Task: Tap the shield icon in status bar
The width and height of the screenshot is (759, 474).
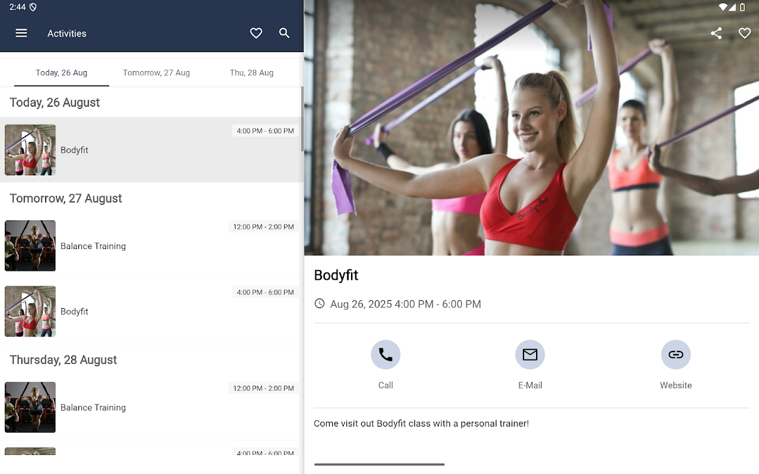Action: [33, 7]
